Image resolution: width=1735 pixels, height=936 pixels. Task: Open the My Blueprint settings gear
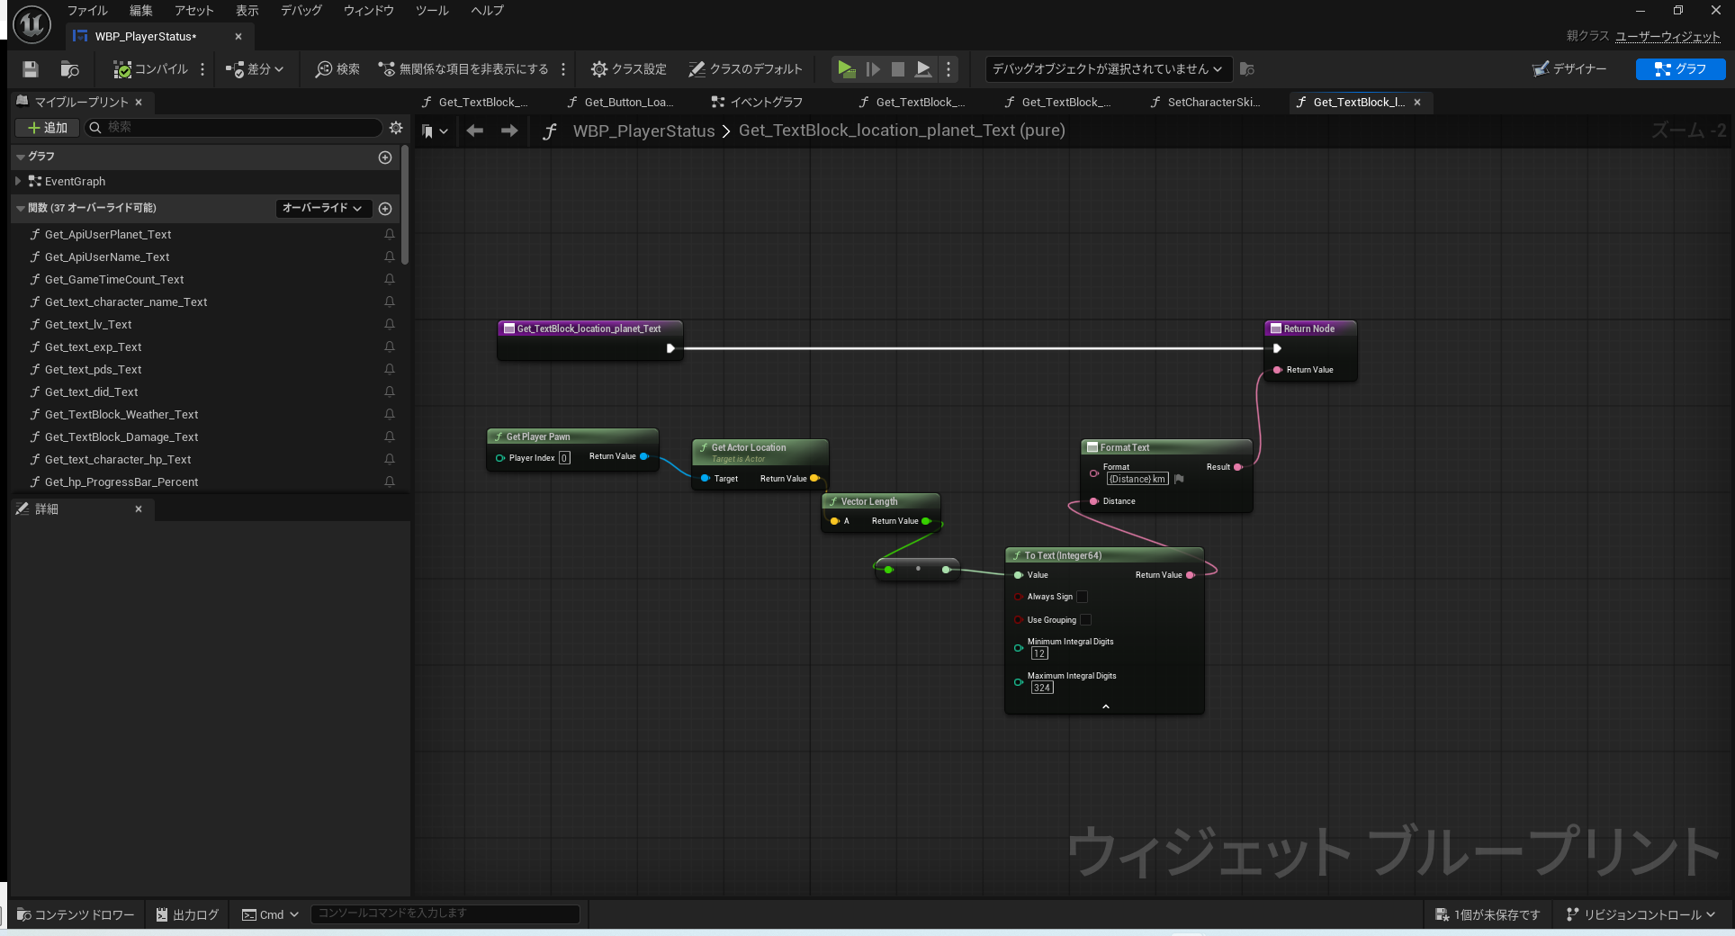pyautogui.click(x=396, y=128)
